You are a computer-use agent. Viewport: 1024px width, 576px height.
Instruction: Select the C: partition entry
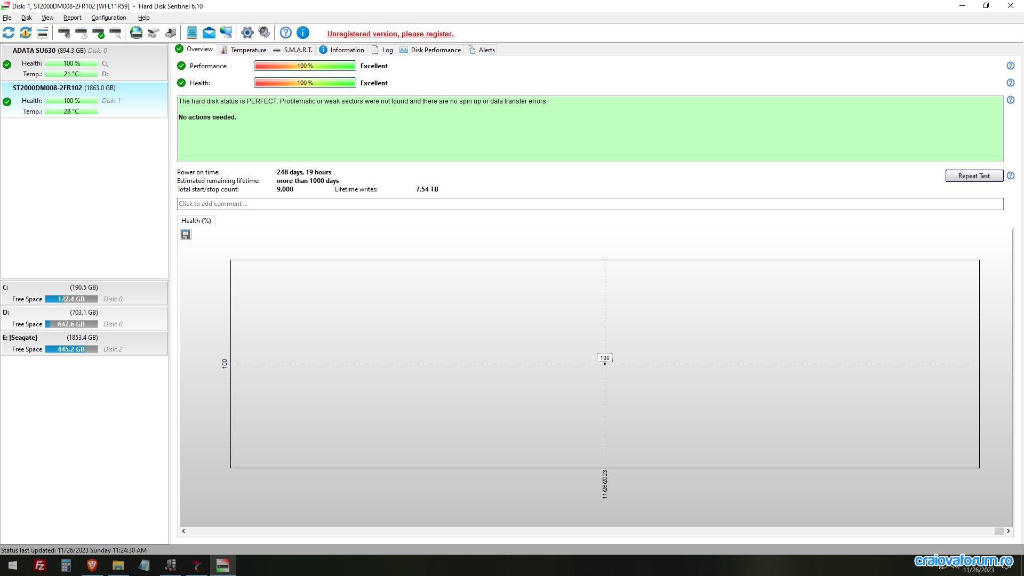click(84, 293)
